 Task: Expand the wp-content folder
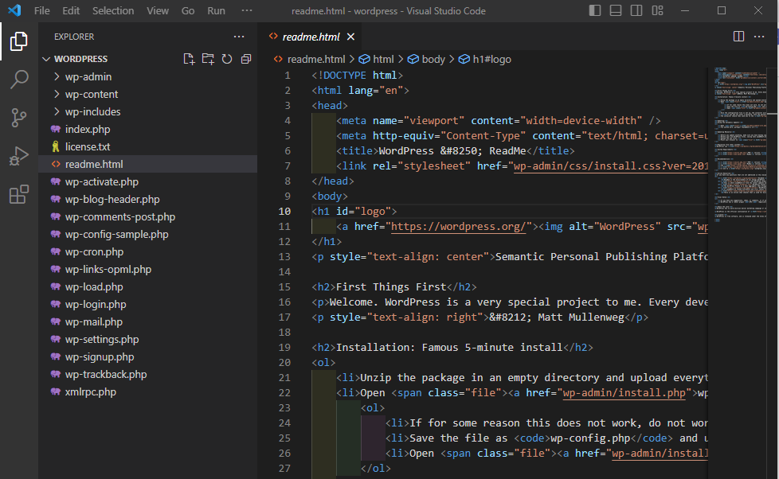point(91,94)
